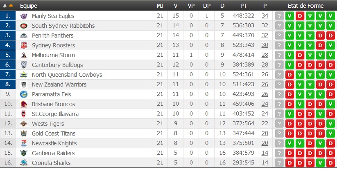Click the Canterbury Bulldogs team logo

pos(24,65)
